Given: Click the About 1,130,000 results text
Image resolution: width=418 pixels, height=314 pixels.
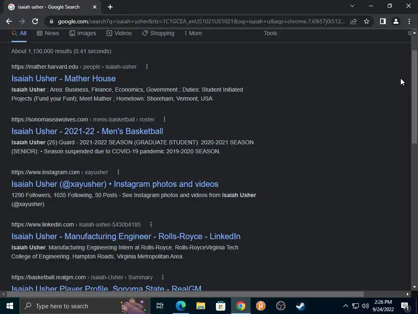Looking at the screenshot, I should (61, 51).
